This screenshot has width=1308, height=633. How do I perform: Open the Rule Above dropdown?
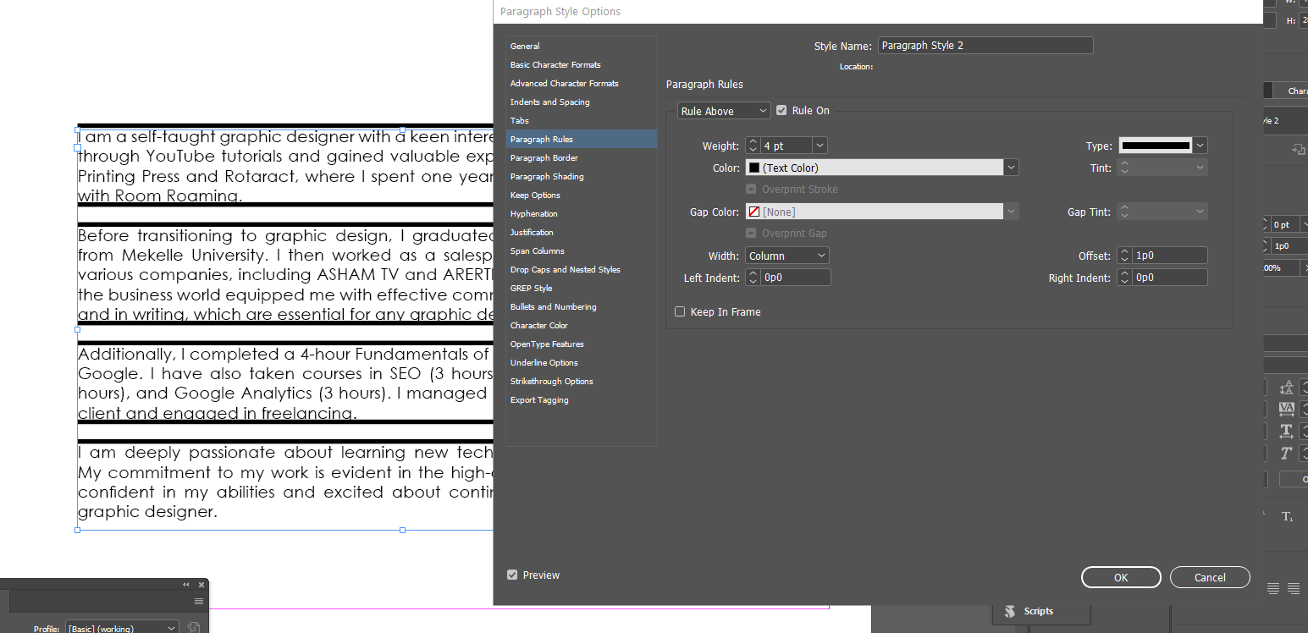tap(724, 110)
